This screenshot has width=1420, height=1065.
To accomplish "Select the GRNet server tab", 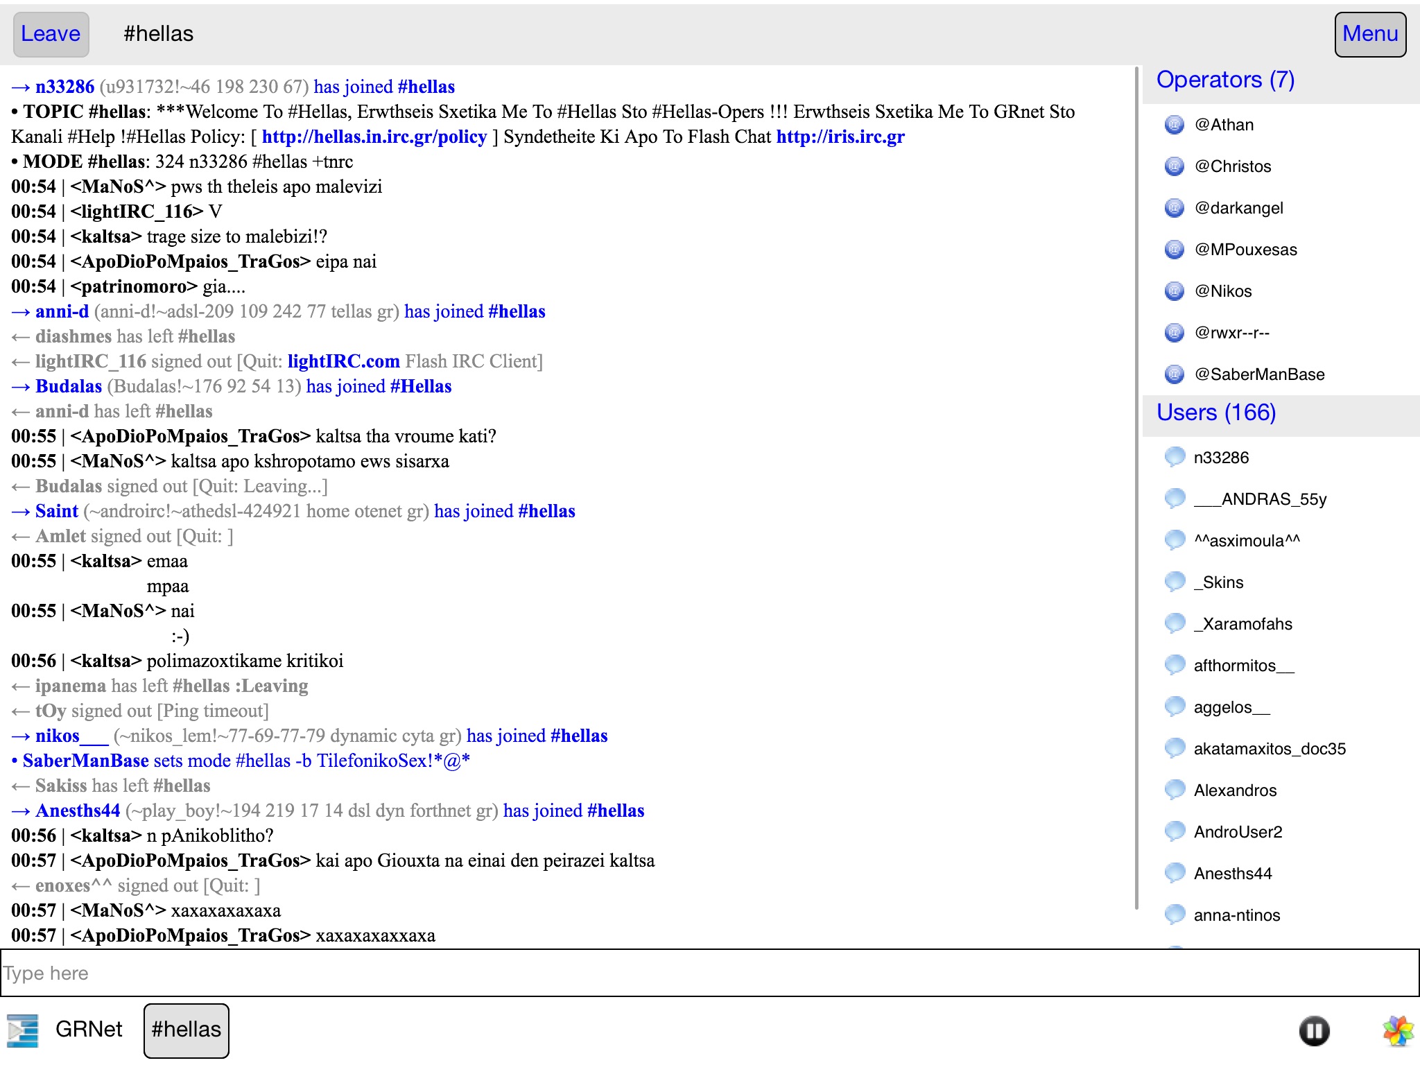I will 88,1030.
